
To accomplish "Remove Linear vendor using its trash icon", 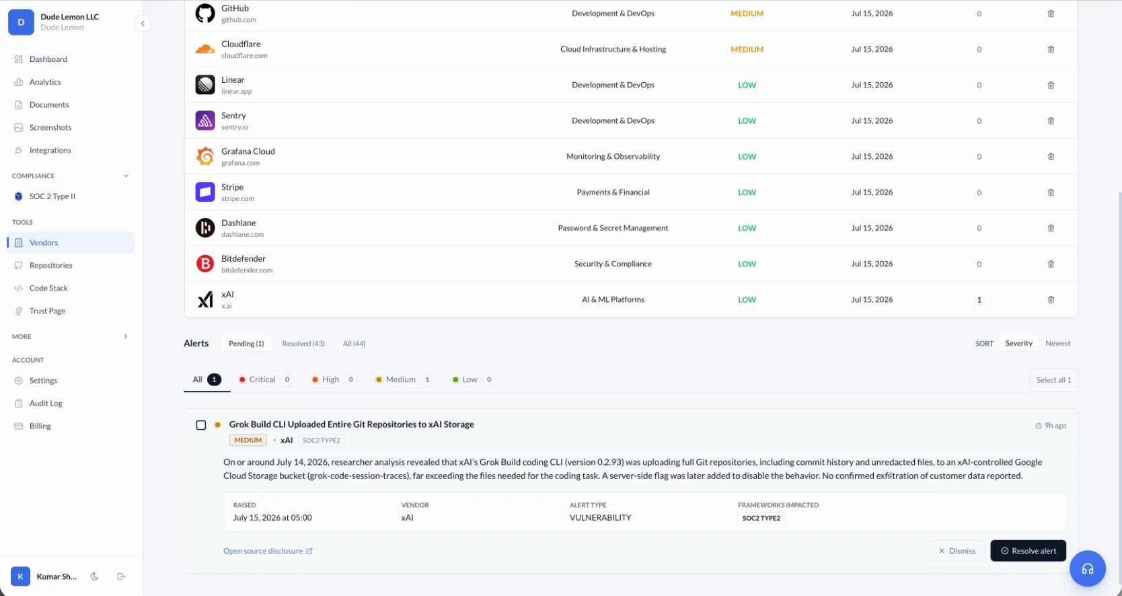I will click(x=1051, y=85).
